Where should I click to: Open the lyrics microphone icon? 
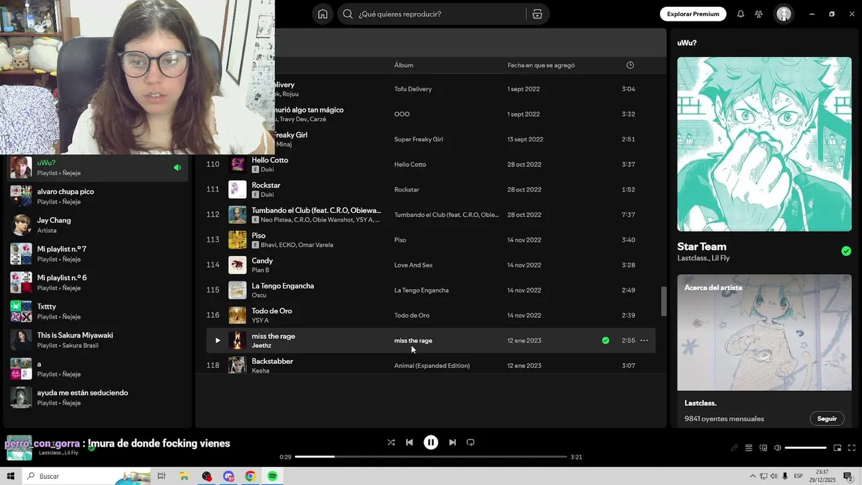(x=734, y=448)
